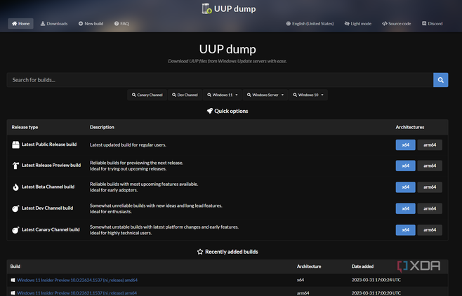This screenshot has height=296, width=462.
Task: Focus the Search for builds field
Action: 220,80
